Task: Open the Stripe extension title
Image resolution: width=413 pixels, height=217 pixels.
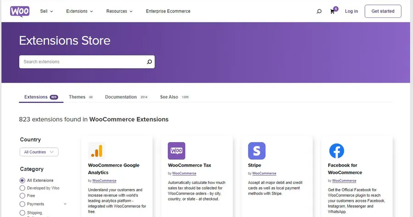Action: [254, 165]
